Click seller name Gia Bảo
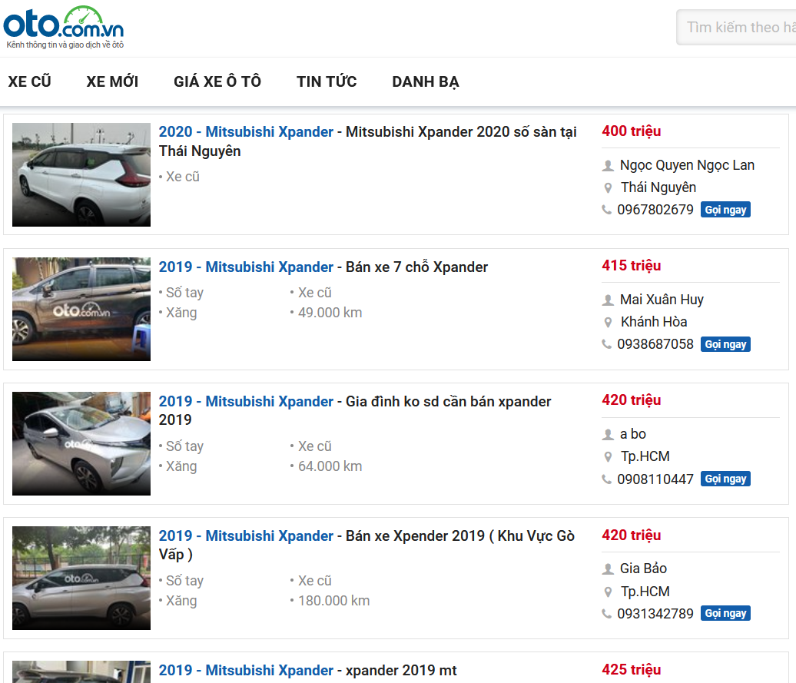The height and width of the screenshot is (683, 796). (643, 569)
